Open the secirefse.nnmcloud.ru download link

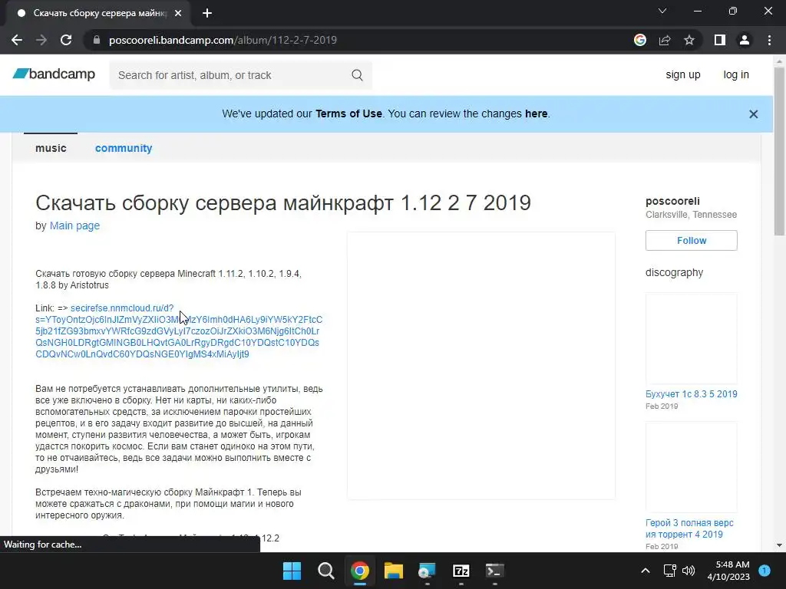[x=178, y=331]
